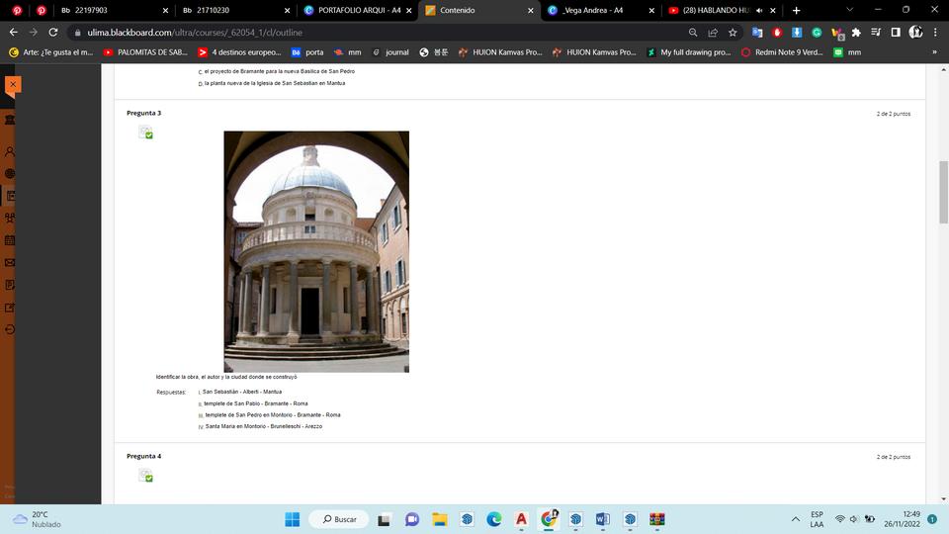
Task: Open the Windows Start menu
Action: point(293,519)
